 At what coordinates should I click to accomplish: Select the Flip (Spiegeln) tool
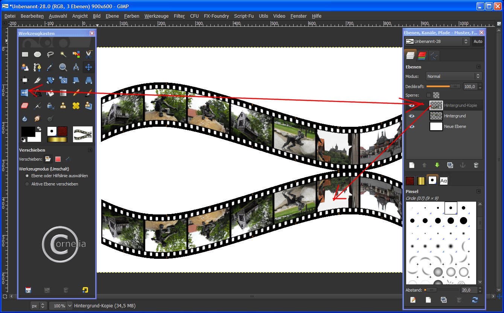tap(25, 93)
